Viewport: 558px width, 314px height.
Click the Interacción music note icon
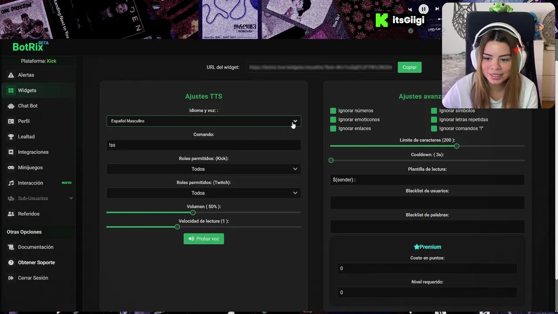click(11, 183)
